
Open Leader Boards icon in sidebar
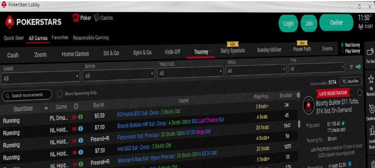372,131
